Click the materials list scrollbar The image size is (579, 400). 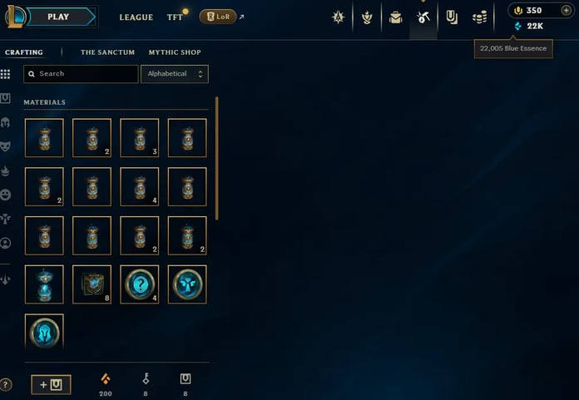(217, 158)
